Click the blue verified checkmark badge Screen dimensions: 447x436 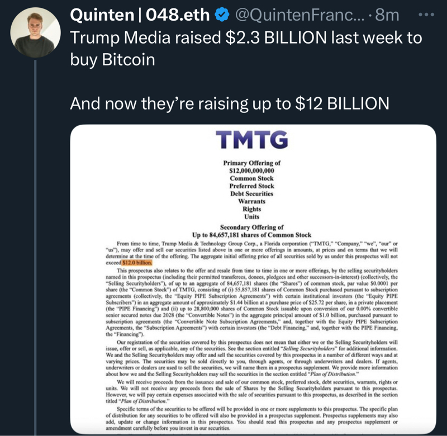point(222,17)
